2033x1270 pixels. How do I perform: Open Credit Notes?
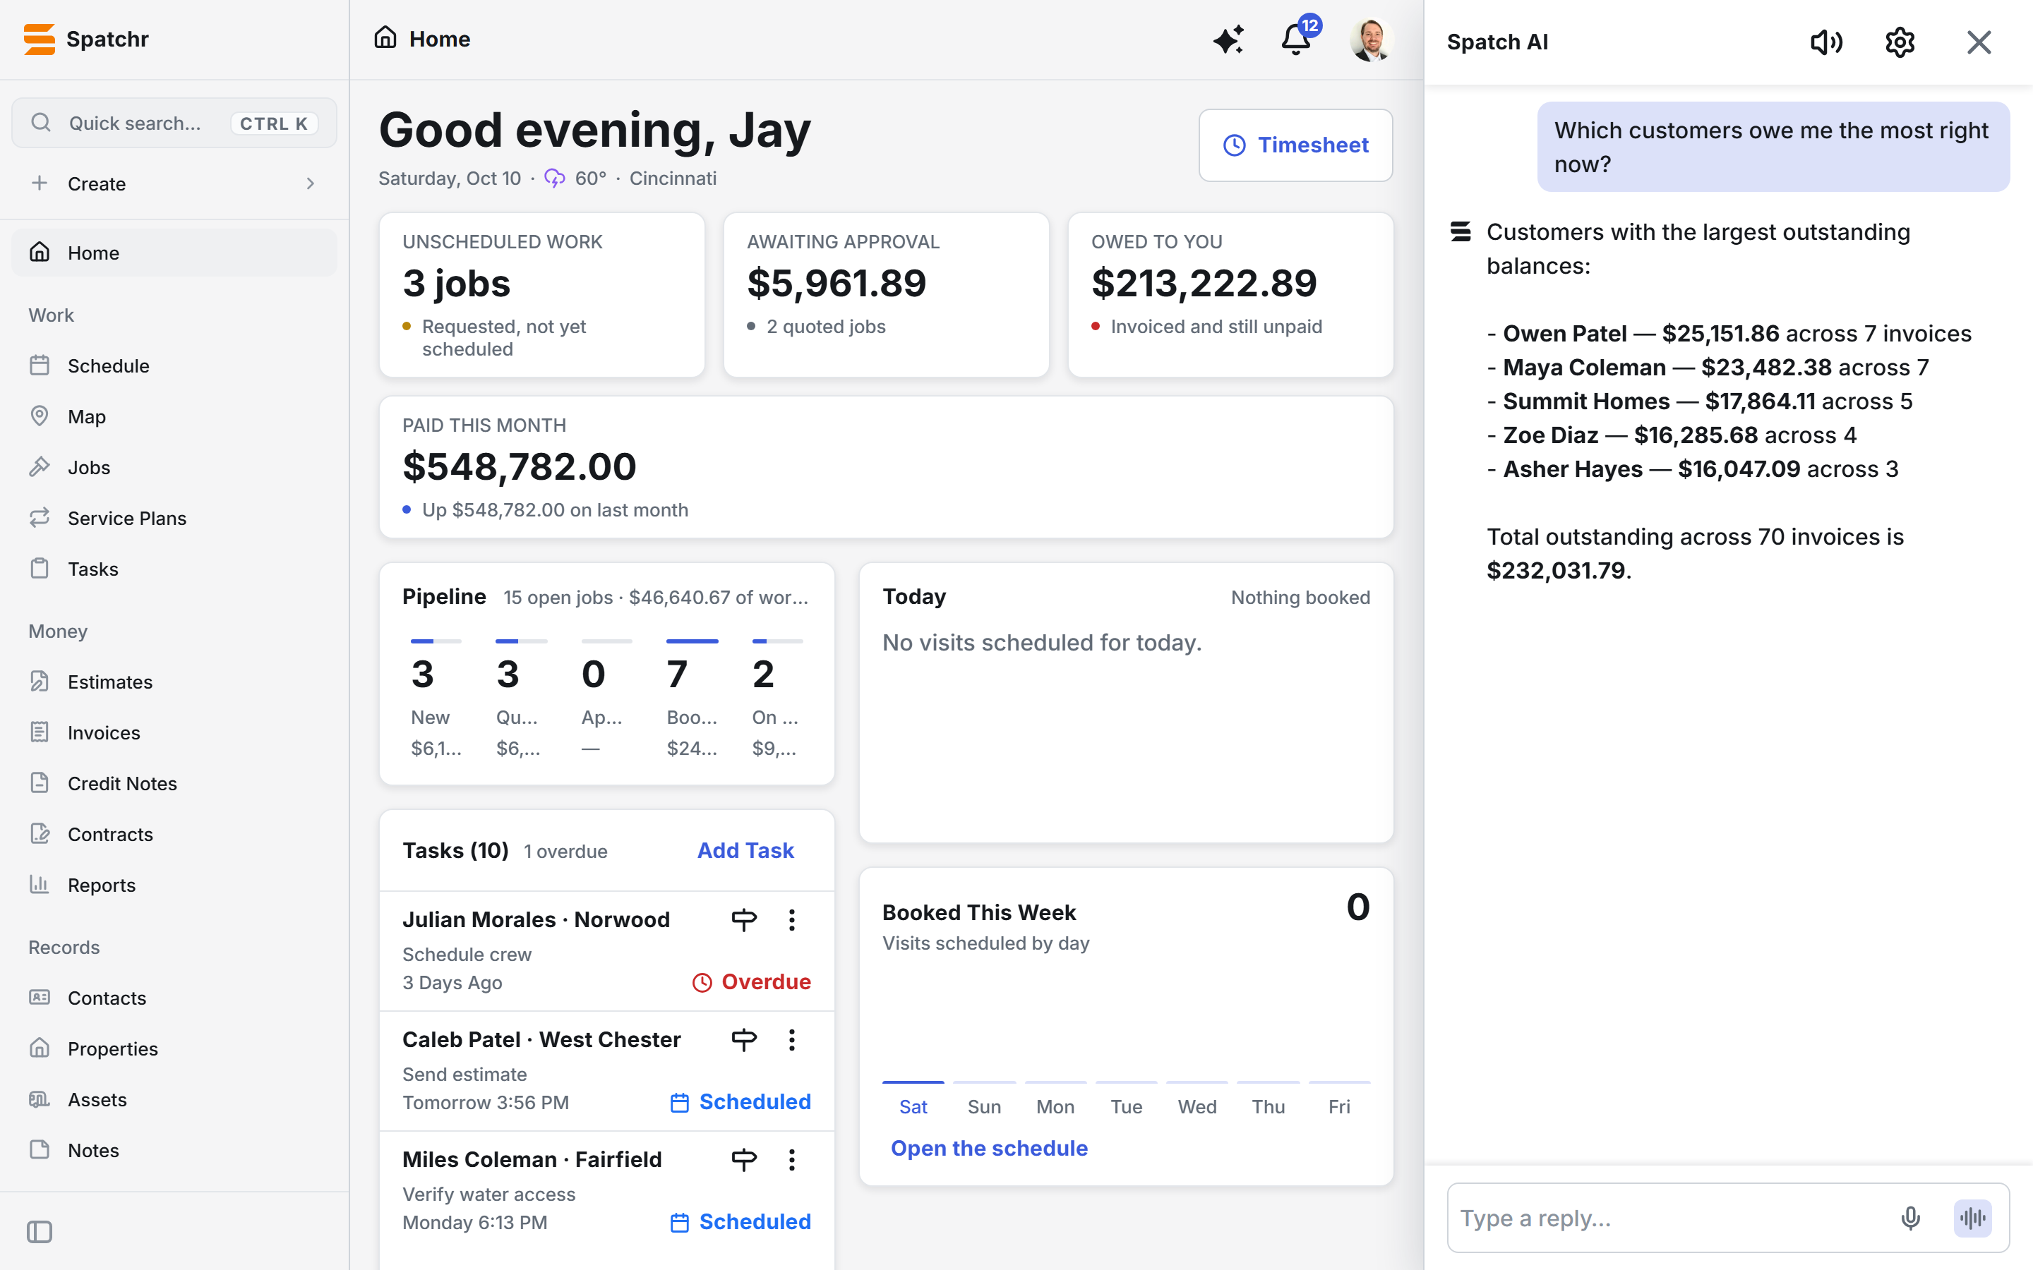174,783
